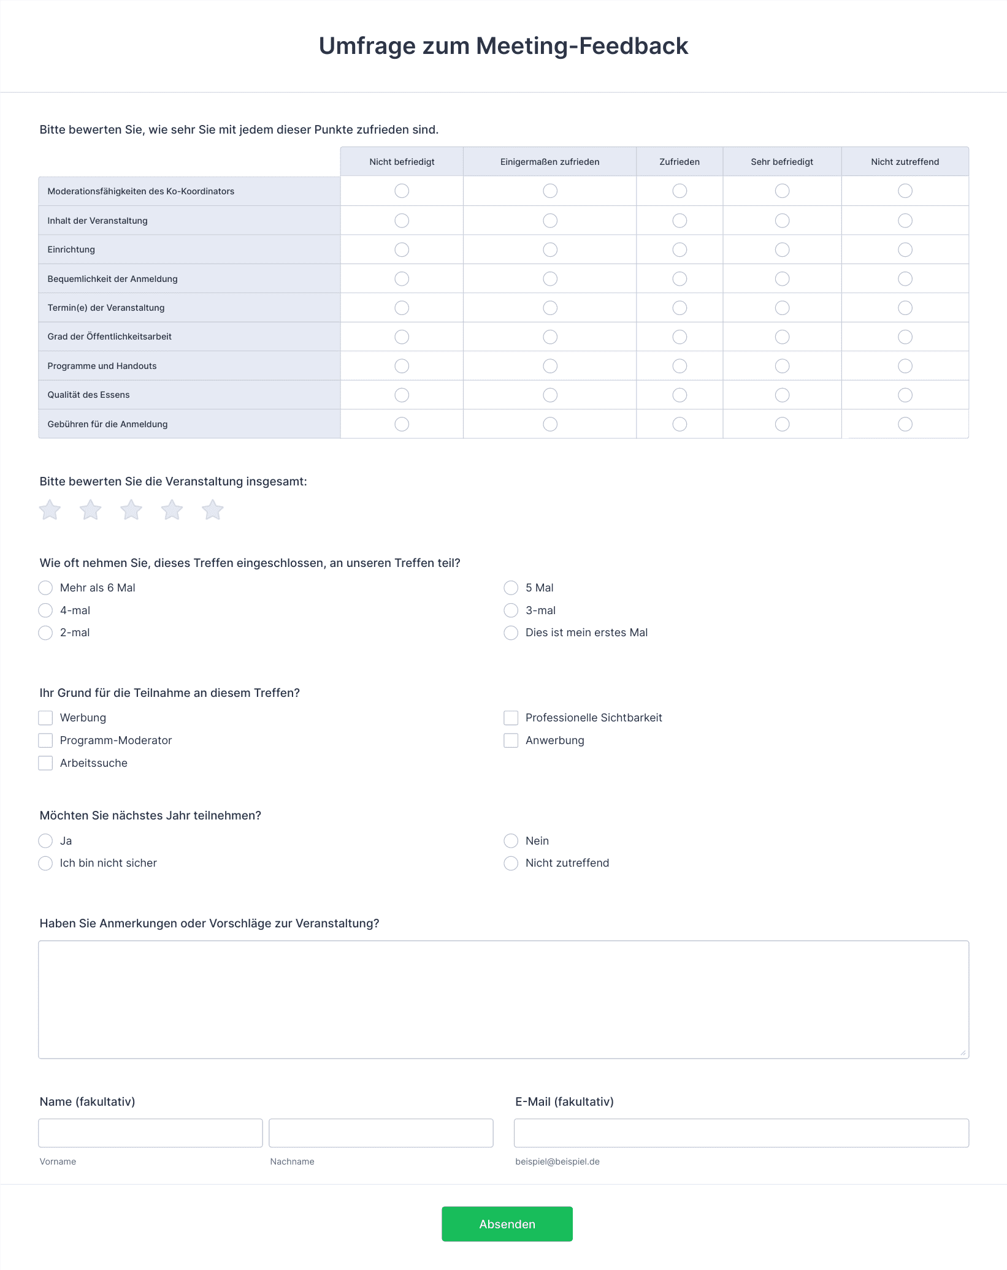Set Termin(e) der Veranstaltung to Nicht zutreffend
Screen dimensions: 1007x1270
point(905,308)
